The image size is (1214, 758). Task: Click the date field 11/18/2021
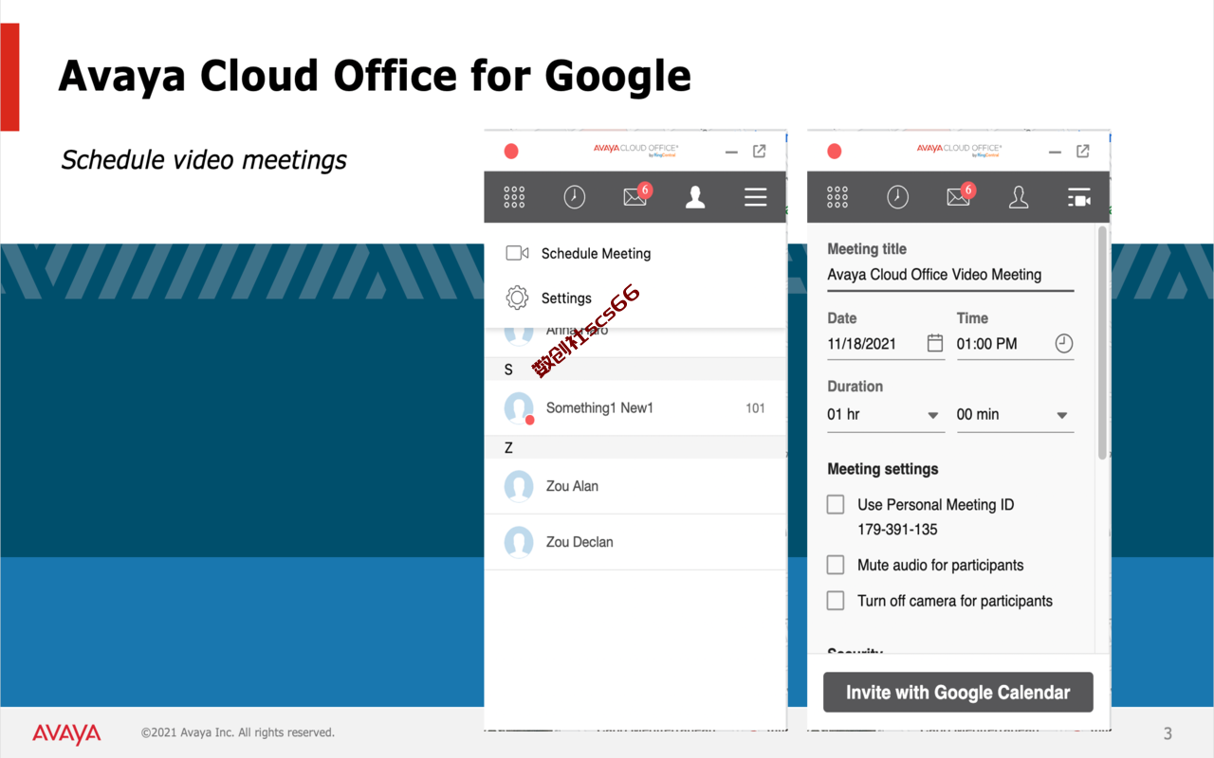click(x=886, y=344)
